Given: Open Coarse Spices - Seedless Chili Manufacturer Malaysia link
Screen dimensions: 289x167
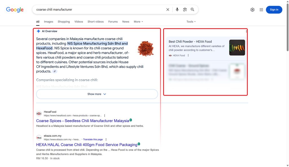Looking at the screenshot, I should [83, 121].
